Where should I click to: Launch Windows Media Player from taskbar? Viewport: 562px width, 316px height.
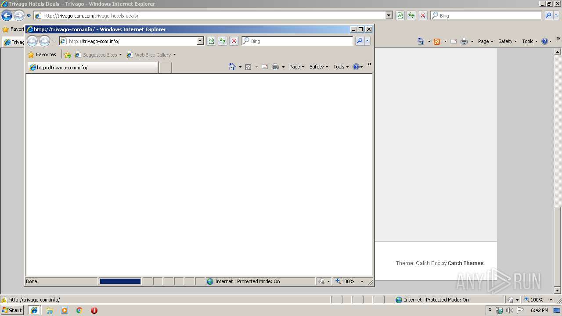(x=65, y=310)
